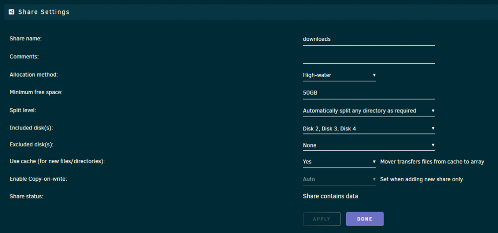The width and height of the screenshot is (498, 233).
Task: Open the Allocation method High-water dropdown
Action: (339, 75)
